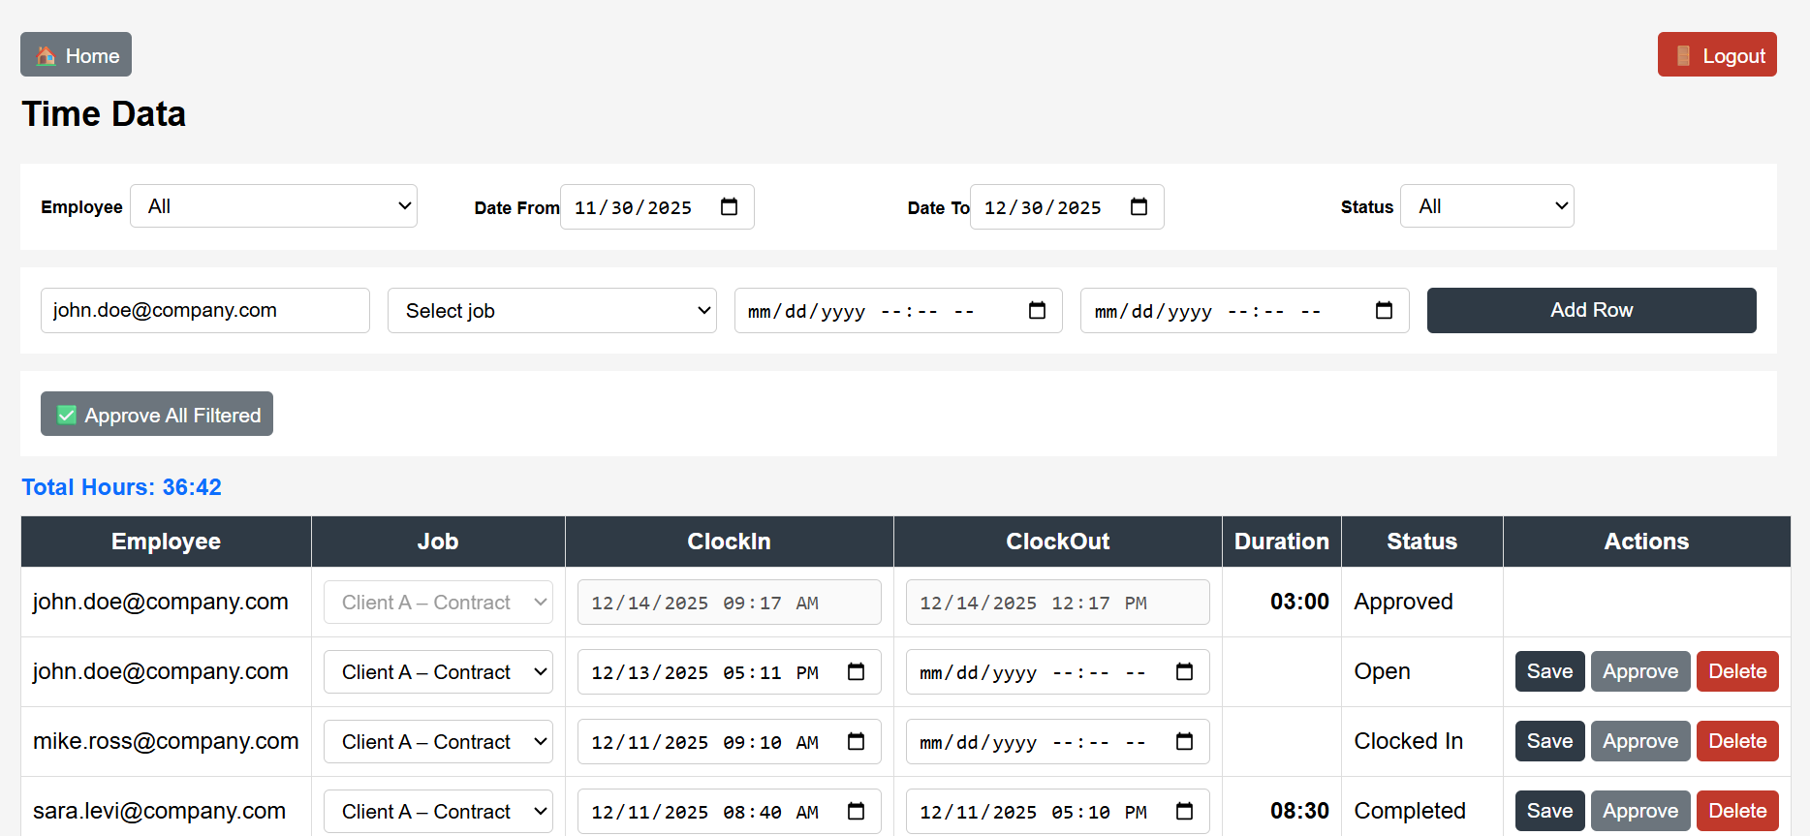1810x836 pixels.
Task: Open the Select job dropdown
Action: (x=551, y=311)
